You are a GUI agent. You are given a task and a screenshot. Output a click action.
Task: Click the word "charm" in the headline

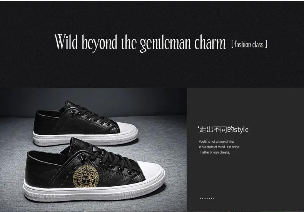pyautogui.click(x=210, y=42)
